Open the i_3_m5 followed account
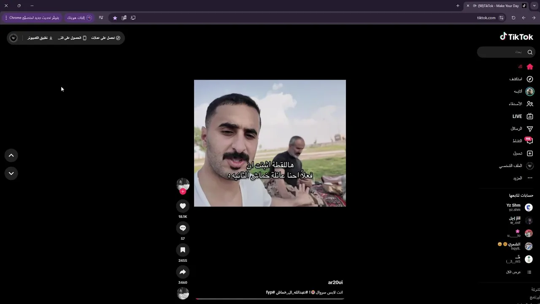 (519, 259)
